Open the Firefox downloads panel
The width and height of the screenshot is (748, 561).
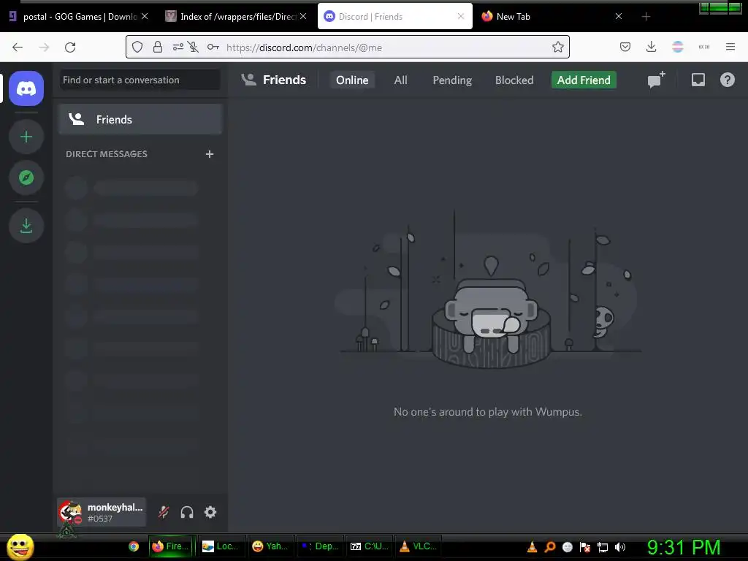click(x=651, y=47)
